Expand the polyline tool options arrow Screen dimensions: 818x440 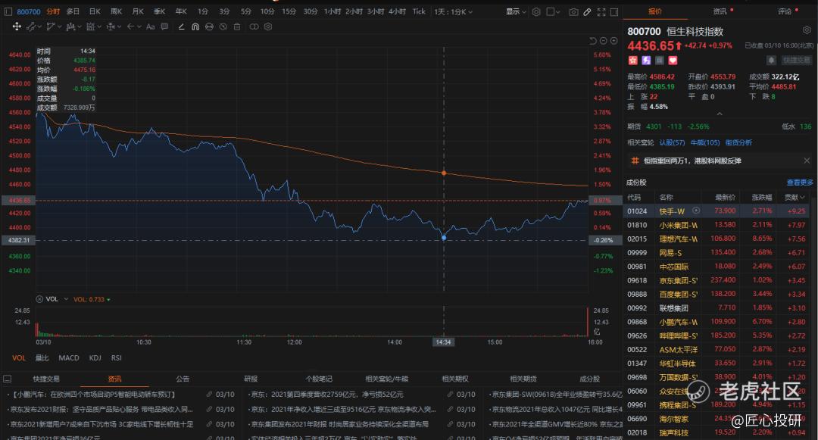coord(60,27)
